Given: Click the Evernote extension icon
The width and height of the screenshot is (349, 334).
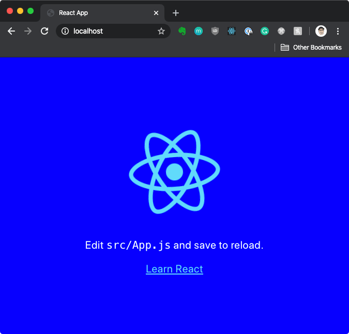Looking at the screenshot, I should click(x=182, y=31).
